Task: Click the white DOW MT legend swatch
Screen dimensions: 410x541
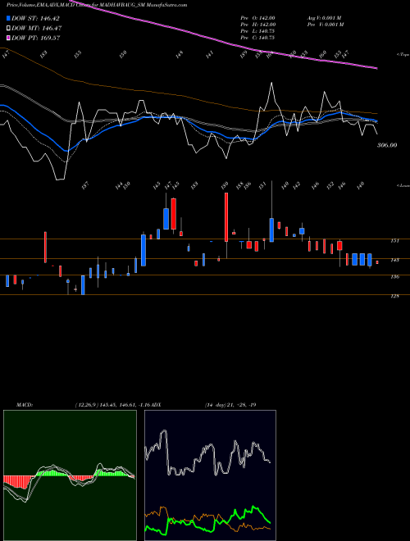Action: (x=8, y=28)
